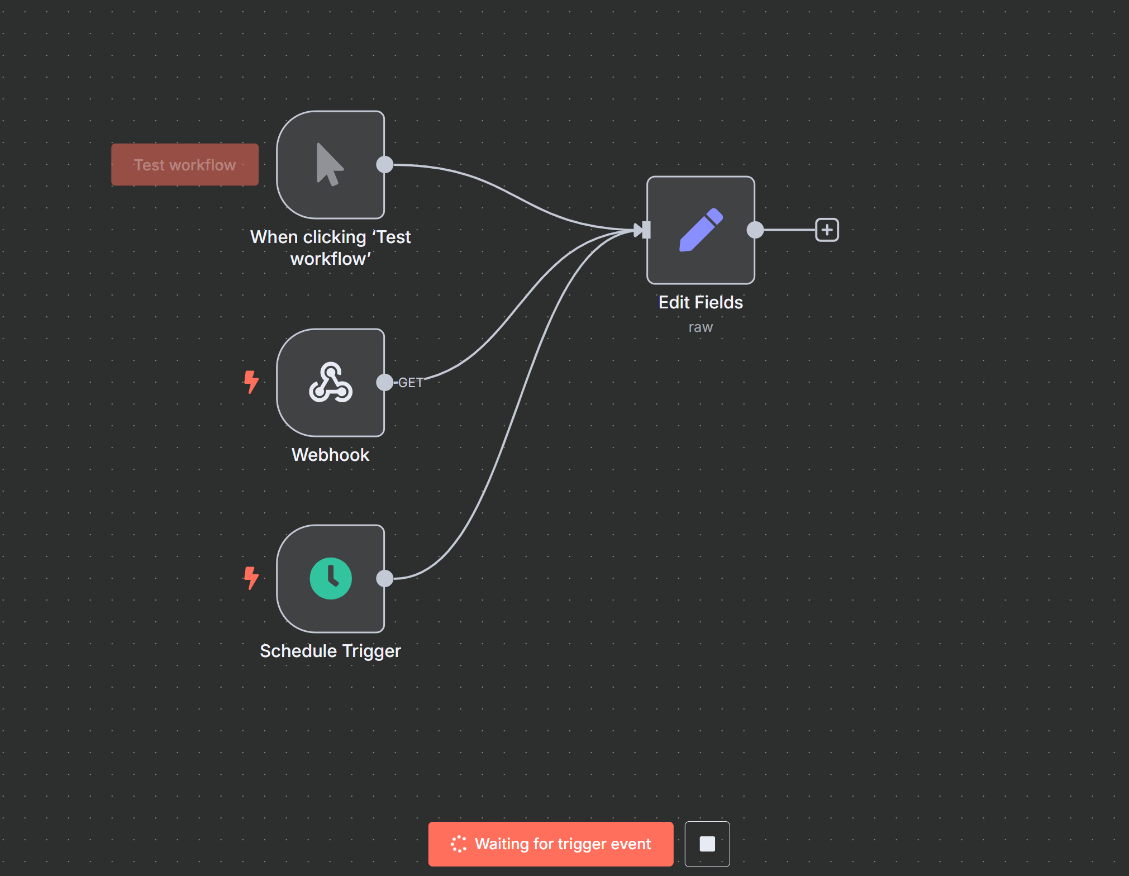This screenshot has width=1129, height=876.
Task: Click the Schedule Trigger text label
Action: tap(330, 651)
